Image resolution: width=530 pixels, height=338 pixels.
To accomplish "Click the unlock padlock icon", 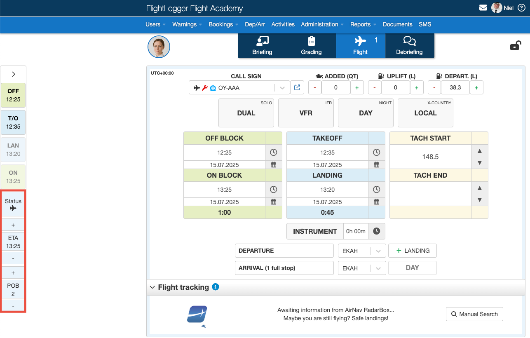I will coord(515,46).
